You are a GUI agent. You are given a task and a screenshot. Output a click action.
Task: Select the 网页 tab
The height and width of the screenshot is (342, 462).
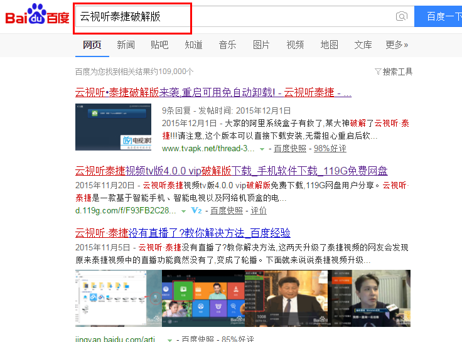[92, 45]
